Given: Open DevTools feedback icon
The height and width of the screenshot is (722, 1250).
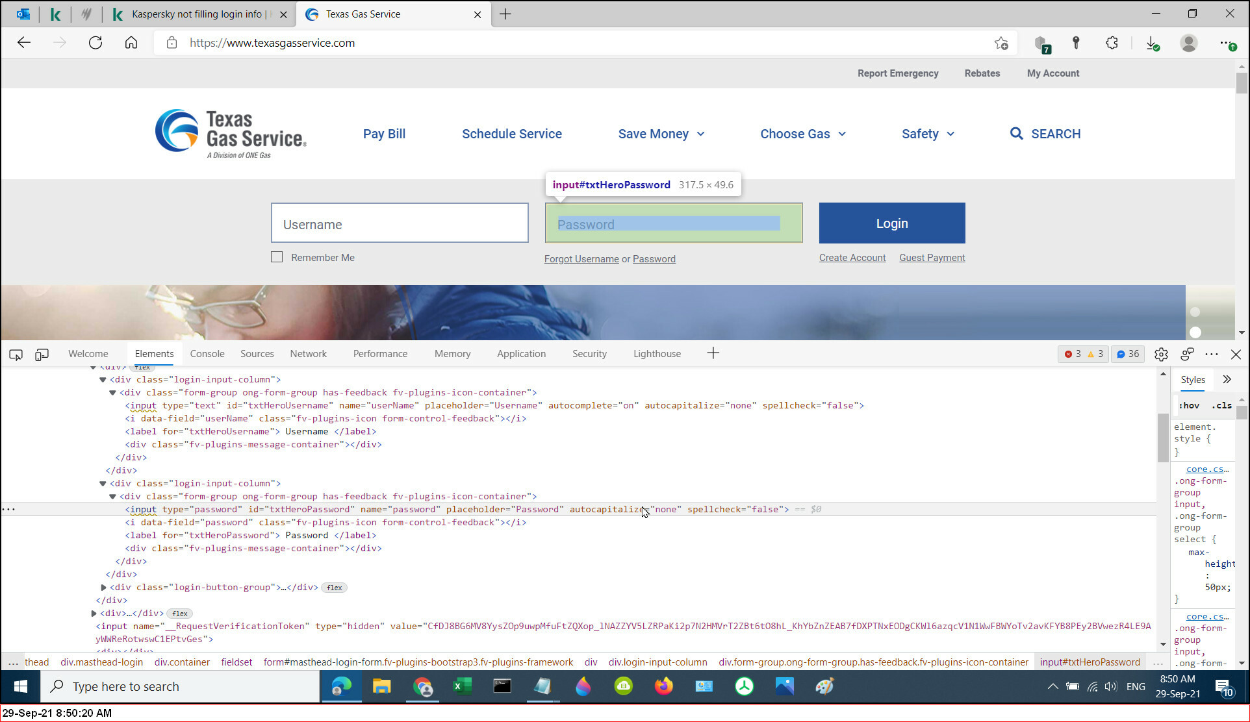Looking at the screenshot, I should [1187, 354].
